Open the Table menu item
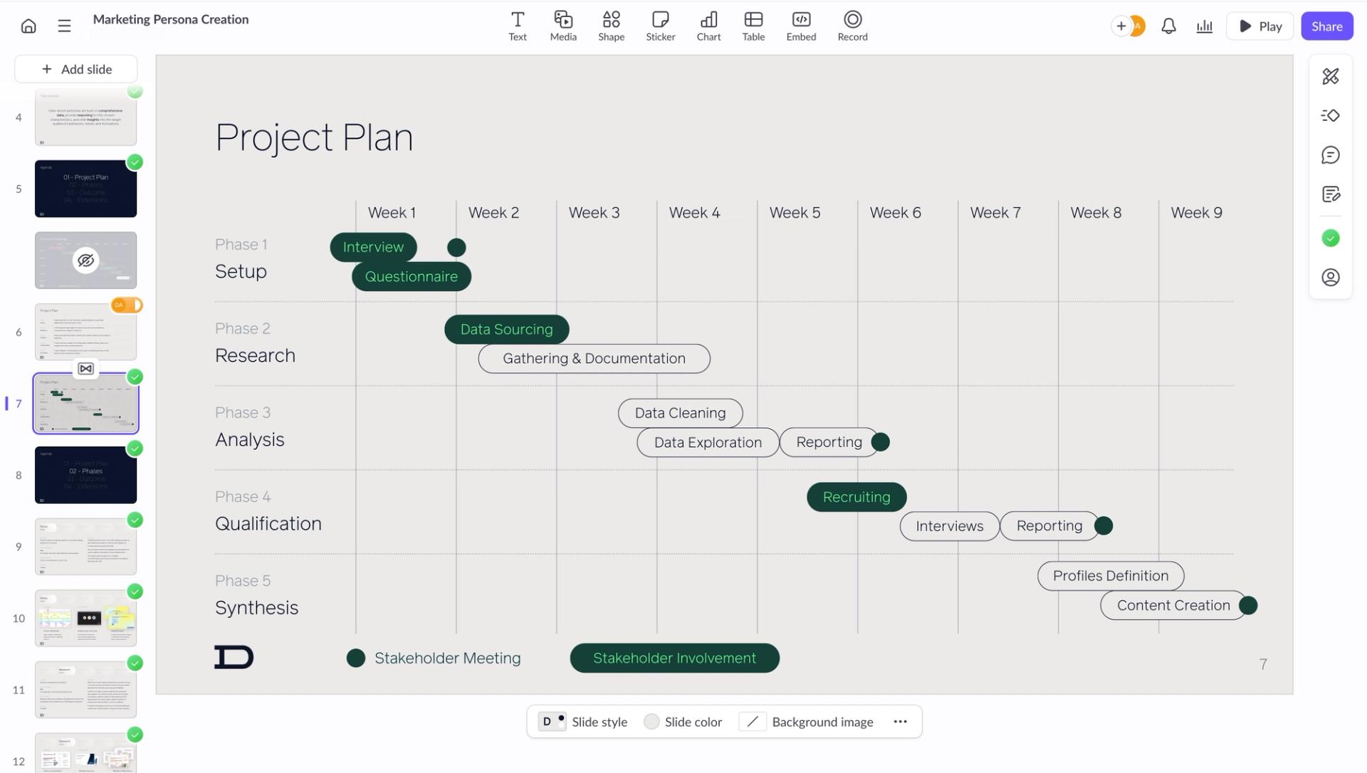The width and height of the screenshot is (1367, 773). [753, 26]
